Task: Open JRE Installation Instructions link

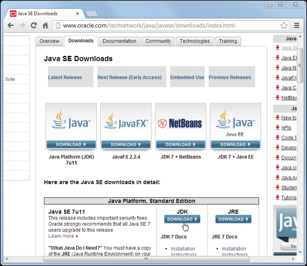Action: [235, 251]
